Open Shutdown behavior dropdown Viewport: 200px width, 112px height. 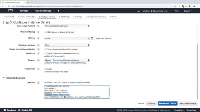67,45
